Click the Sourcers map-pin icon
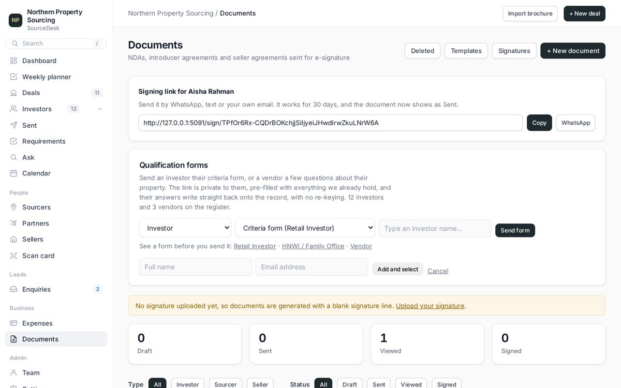 [14, 207]
